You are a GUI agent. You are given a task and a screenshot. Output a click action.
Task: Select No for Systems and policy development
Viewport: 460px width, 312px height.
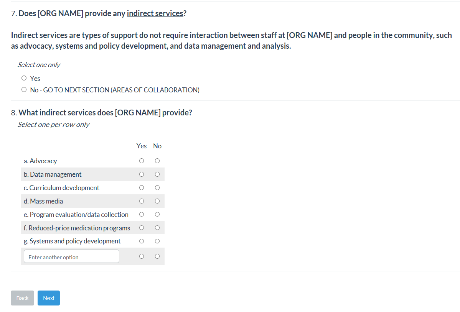157,241
